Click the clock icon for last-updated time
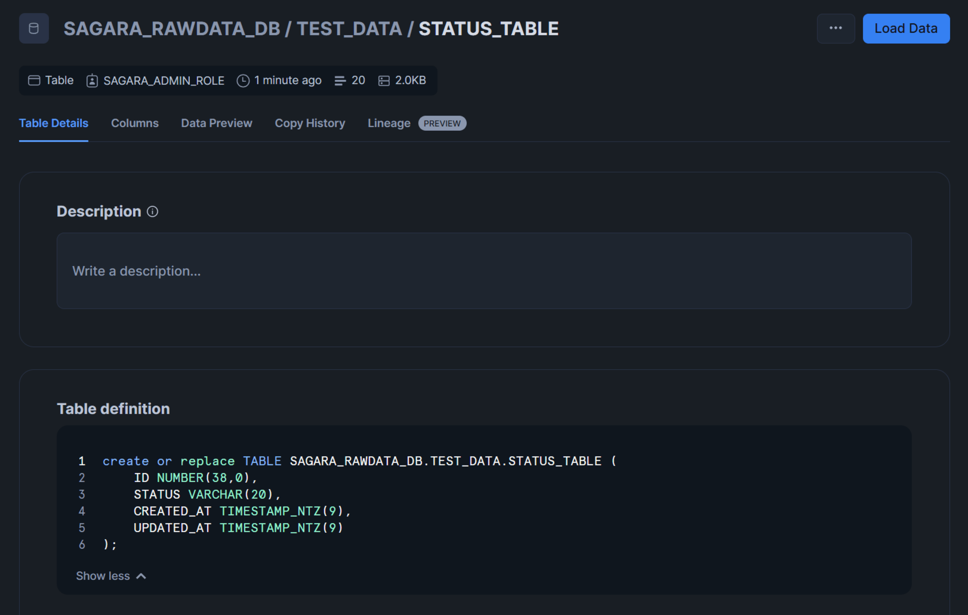 pyautogui.click(x=243, y=80)
